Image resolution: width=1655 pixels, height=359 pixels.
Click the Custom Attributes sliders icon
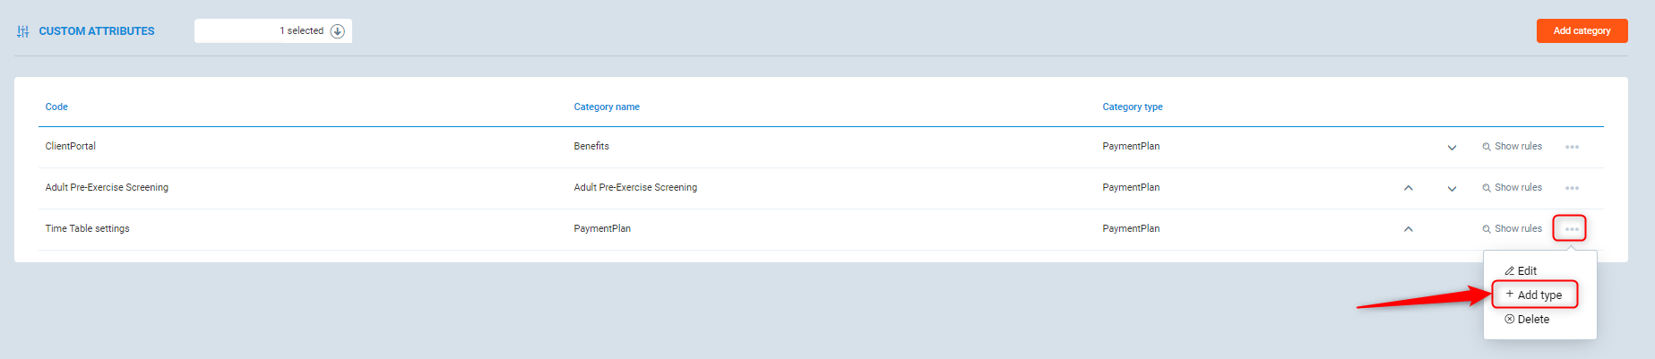(23, 31)
